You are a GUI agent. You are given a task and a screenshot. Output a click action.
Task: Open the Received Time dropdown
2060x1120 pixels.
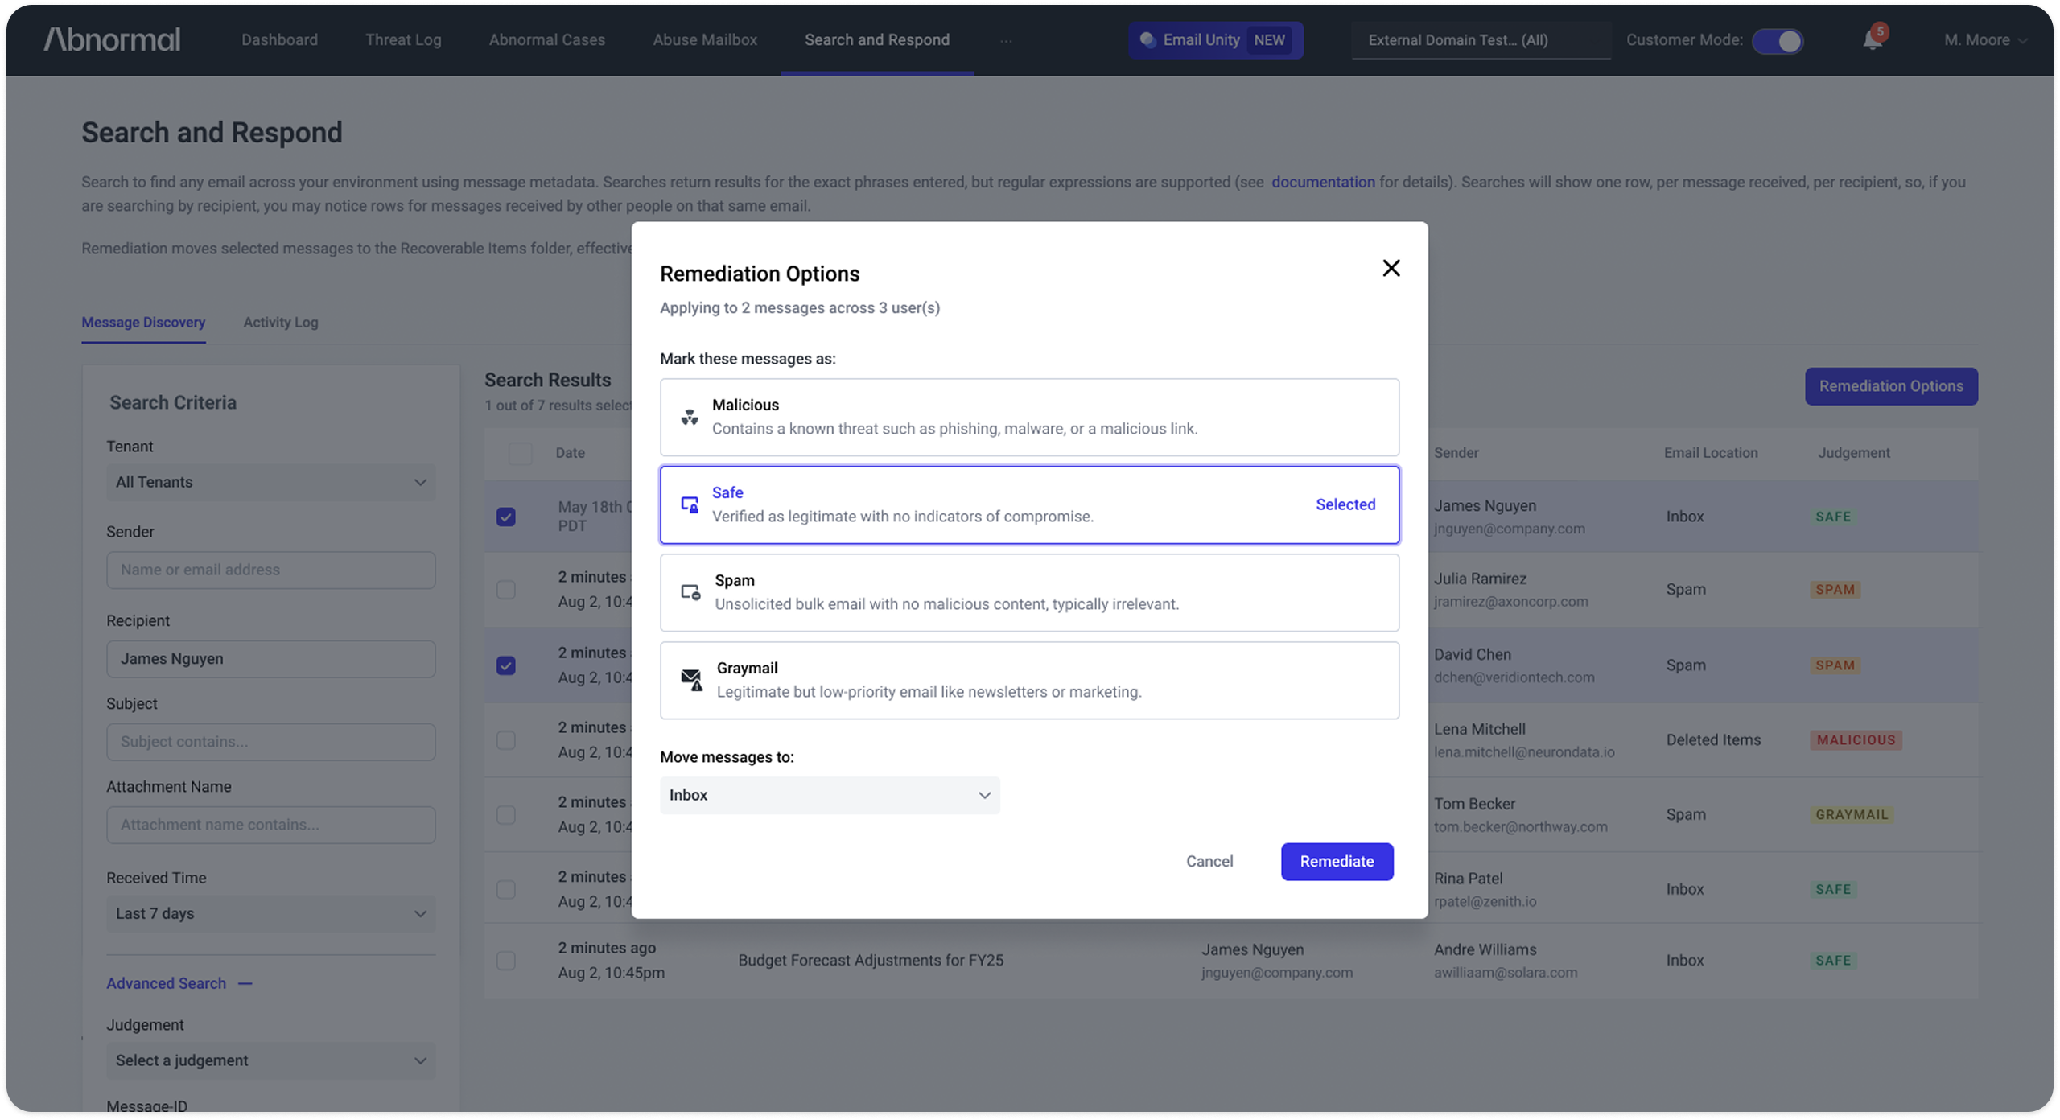click(271, 913)
